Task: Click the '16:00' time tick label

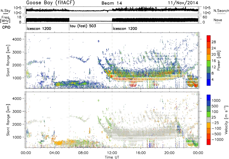Action: [x=141, y=153]
